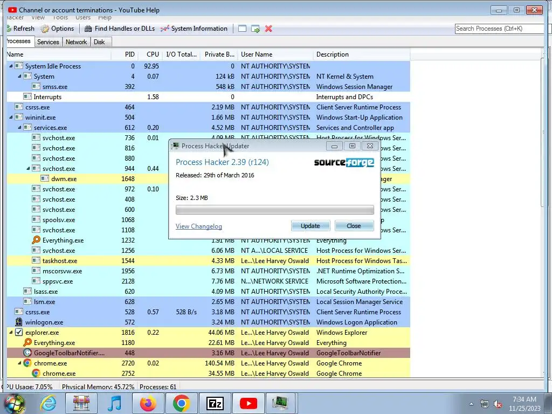Sort by the PID column header

[125, 54]
